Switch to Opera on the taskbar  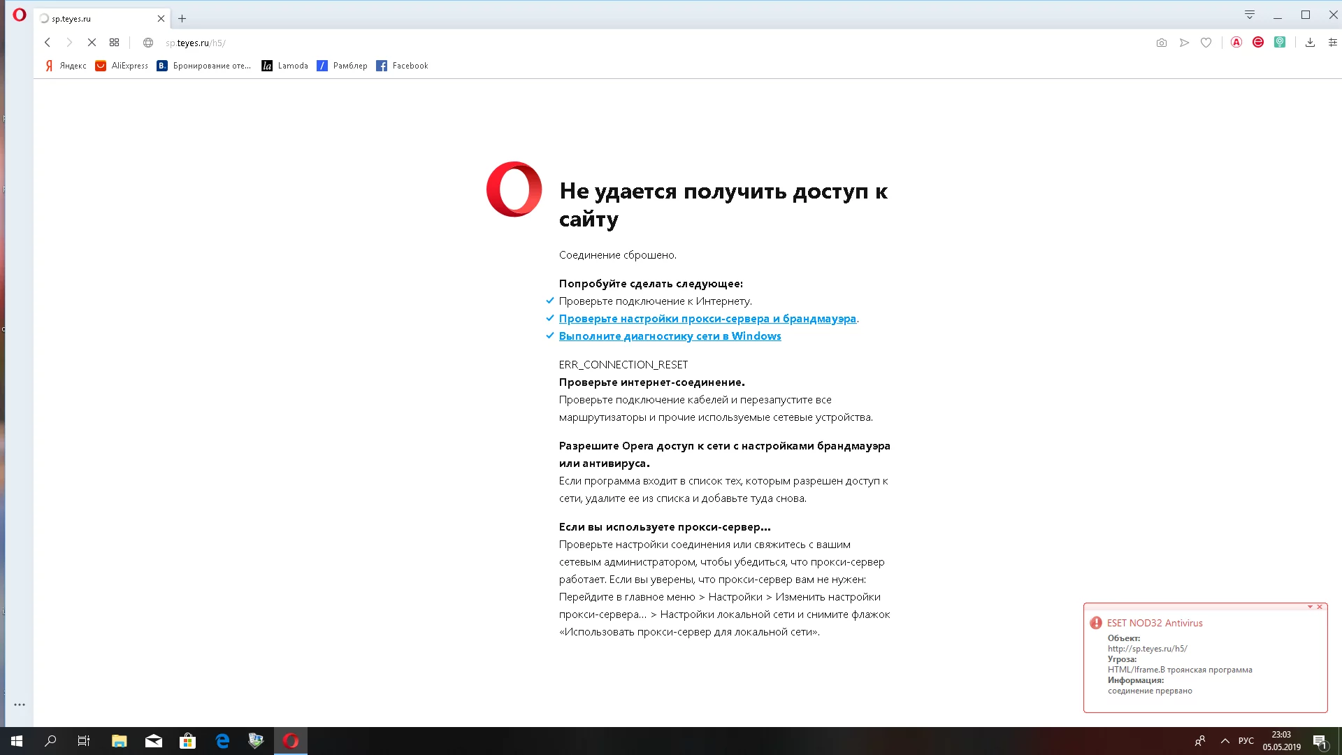click(291, 741)
